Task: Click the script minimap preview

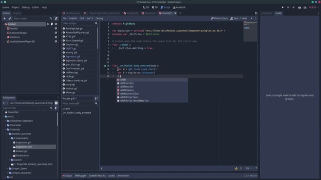Action: (250, 31)
